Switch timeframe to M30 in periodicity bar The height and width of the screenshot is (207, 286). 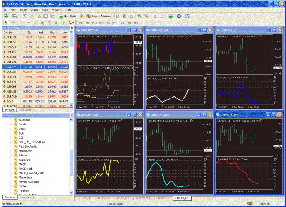102,23
